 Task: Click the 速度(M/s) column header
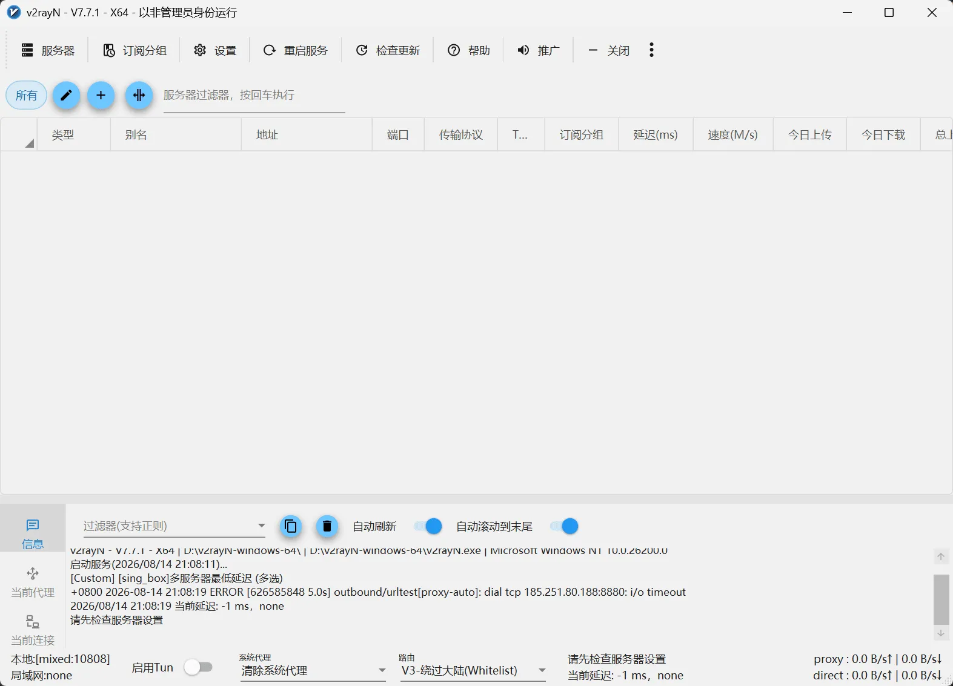pyautogui.click(x=733, y=134)
